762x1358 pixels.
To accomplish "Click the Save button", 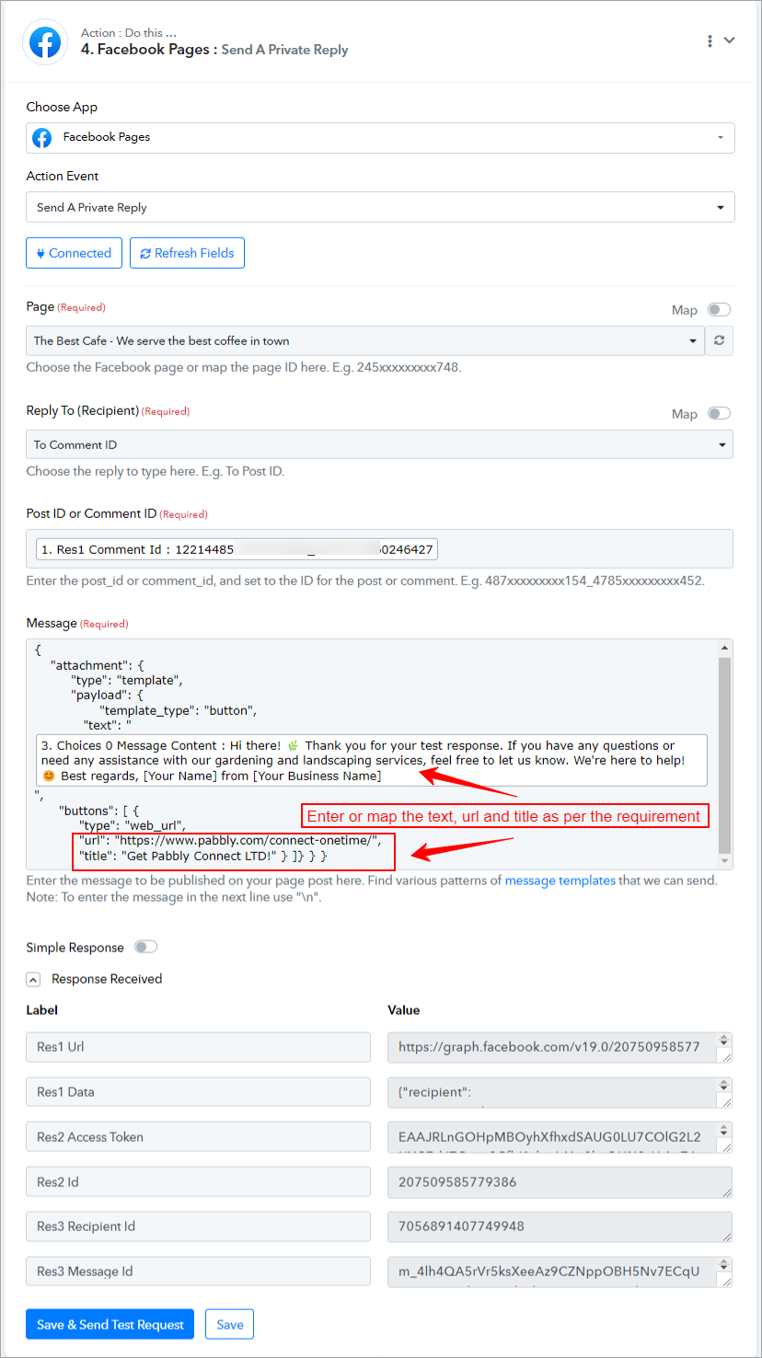I will point(230,1325).
